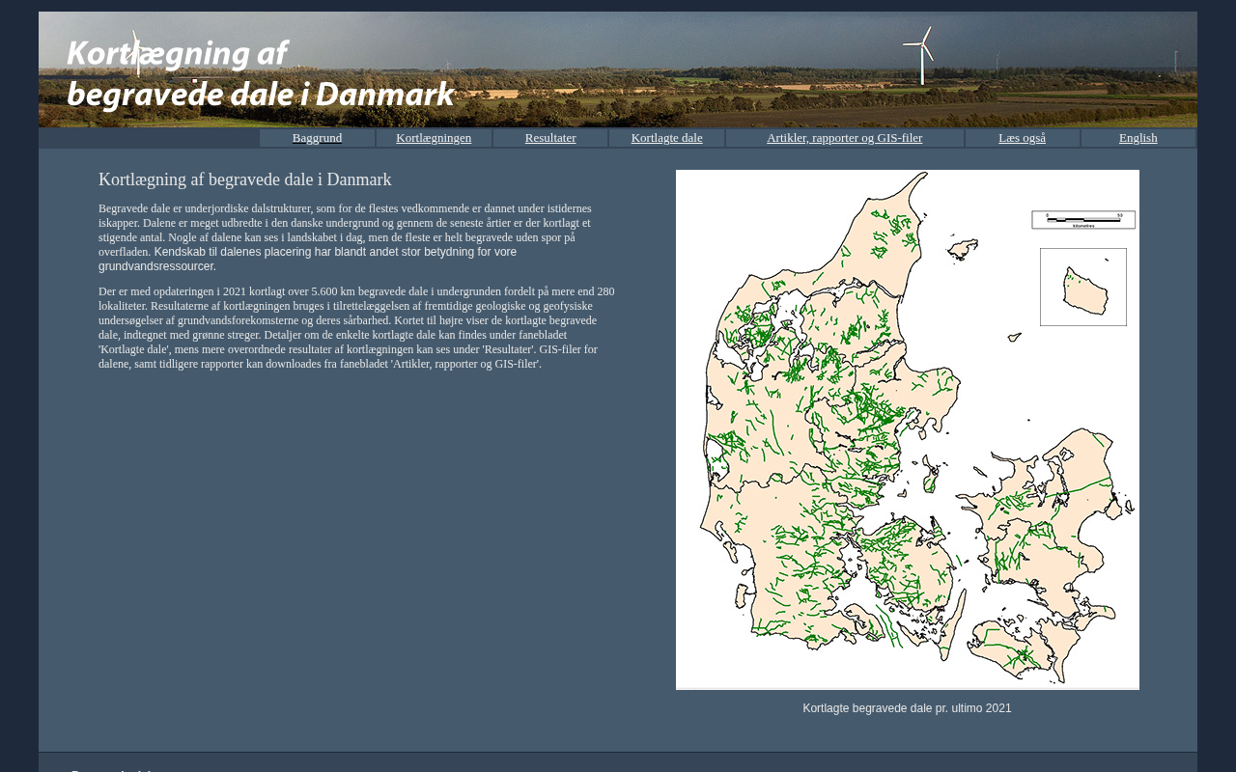Click the small wind turbine beside 'Kortlægning' in banner

(x=137, y=53)
